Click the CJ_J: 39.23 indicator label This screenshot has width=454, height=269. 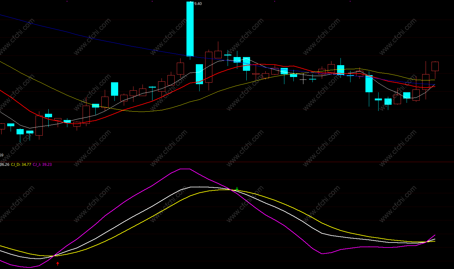click(42, 164)
